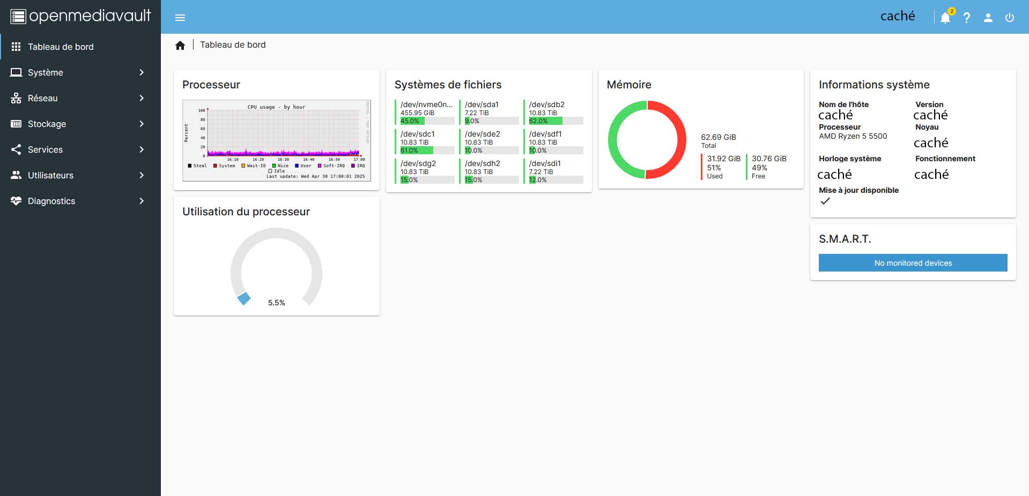The width and height of the screenshot is (1029, 496).
Task: Expand the Utilisateurs submenu arrow
Action: (x=142, y=175)
